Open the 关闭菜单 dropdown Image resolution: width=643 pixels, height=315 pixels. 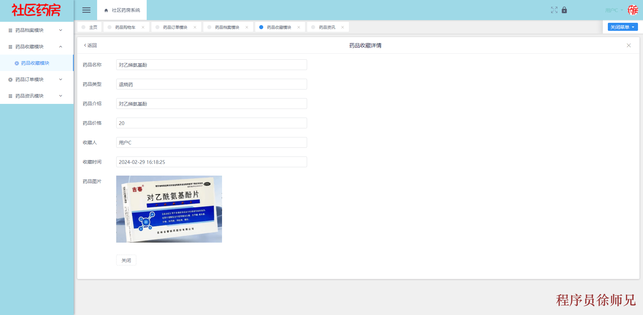(x=622, y=27)
